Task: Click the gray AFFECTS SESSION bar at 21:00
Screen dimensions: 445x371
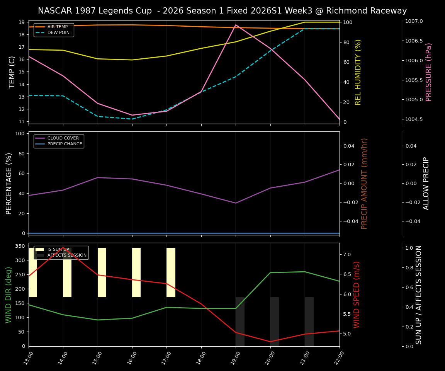Action: pyautogui.click(x=308, y=321)
